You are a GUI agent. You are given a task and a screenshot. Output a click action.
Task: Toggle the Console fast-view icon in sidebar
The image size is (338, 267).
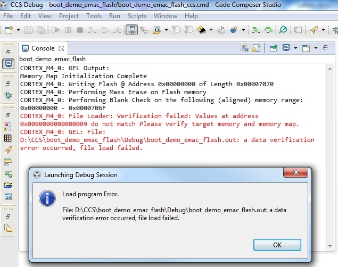tap(9, 64)
